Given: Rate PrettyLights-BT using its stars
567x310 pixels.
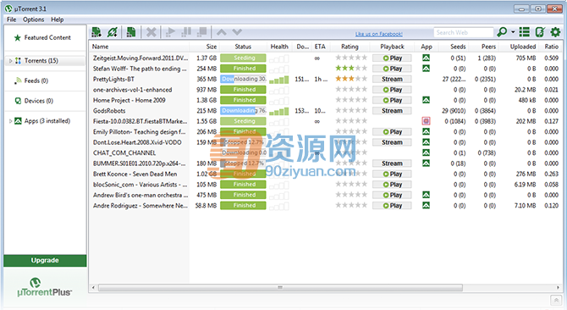Looking at the screenshot, I should 351,79.
